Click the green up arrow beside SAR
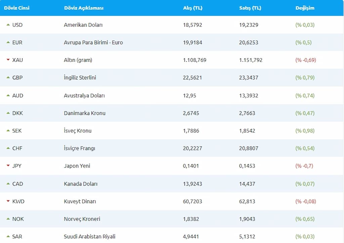This screenshot has height=243, width=344. click(8, 237)
